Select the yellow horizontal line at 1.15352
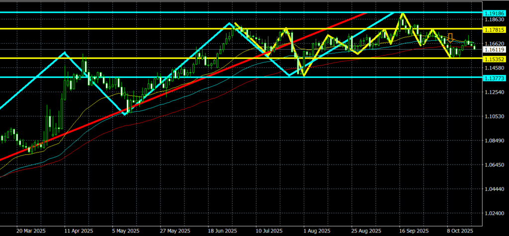This screenshot has width=509, height=236. tap(149, 58)
